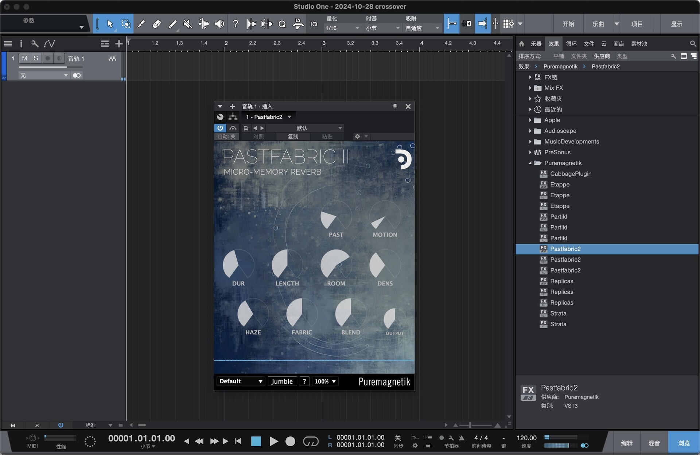Image resolution: width=700 pixels, height=455 pixels.
Task: Select the Arrow tool
Action: click(110, 24)
